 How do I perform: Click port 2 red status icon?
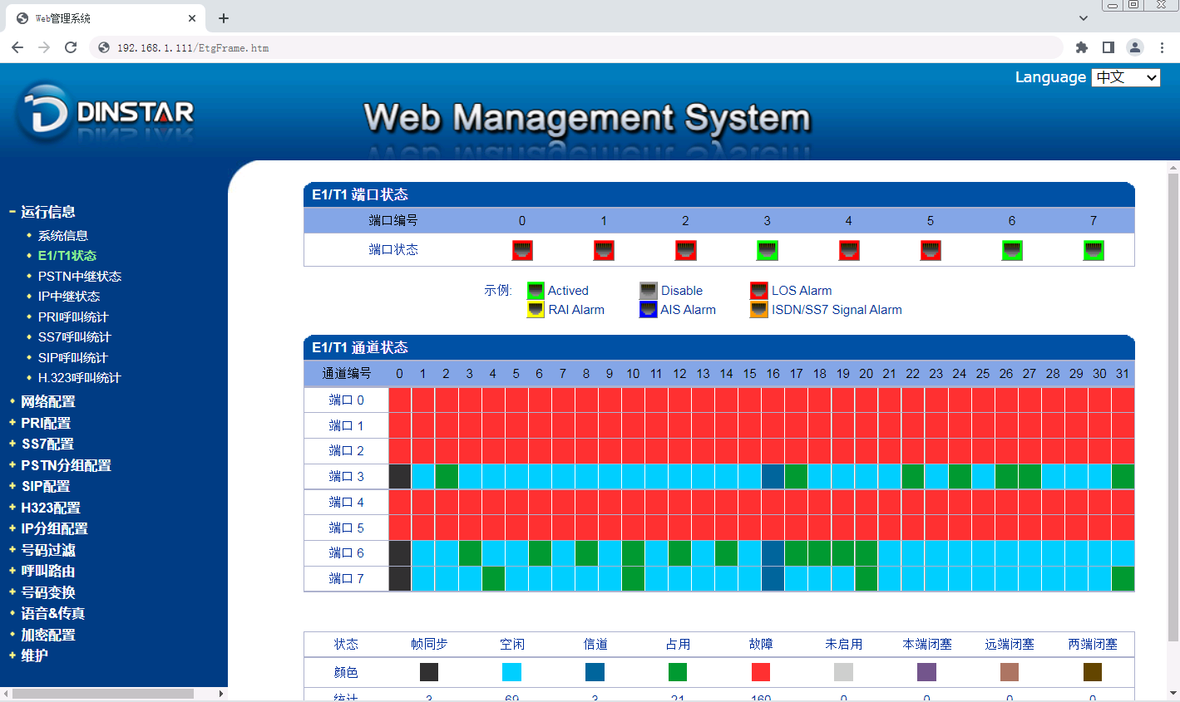pyautogui.click(x=685, y=250)
